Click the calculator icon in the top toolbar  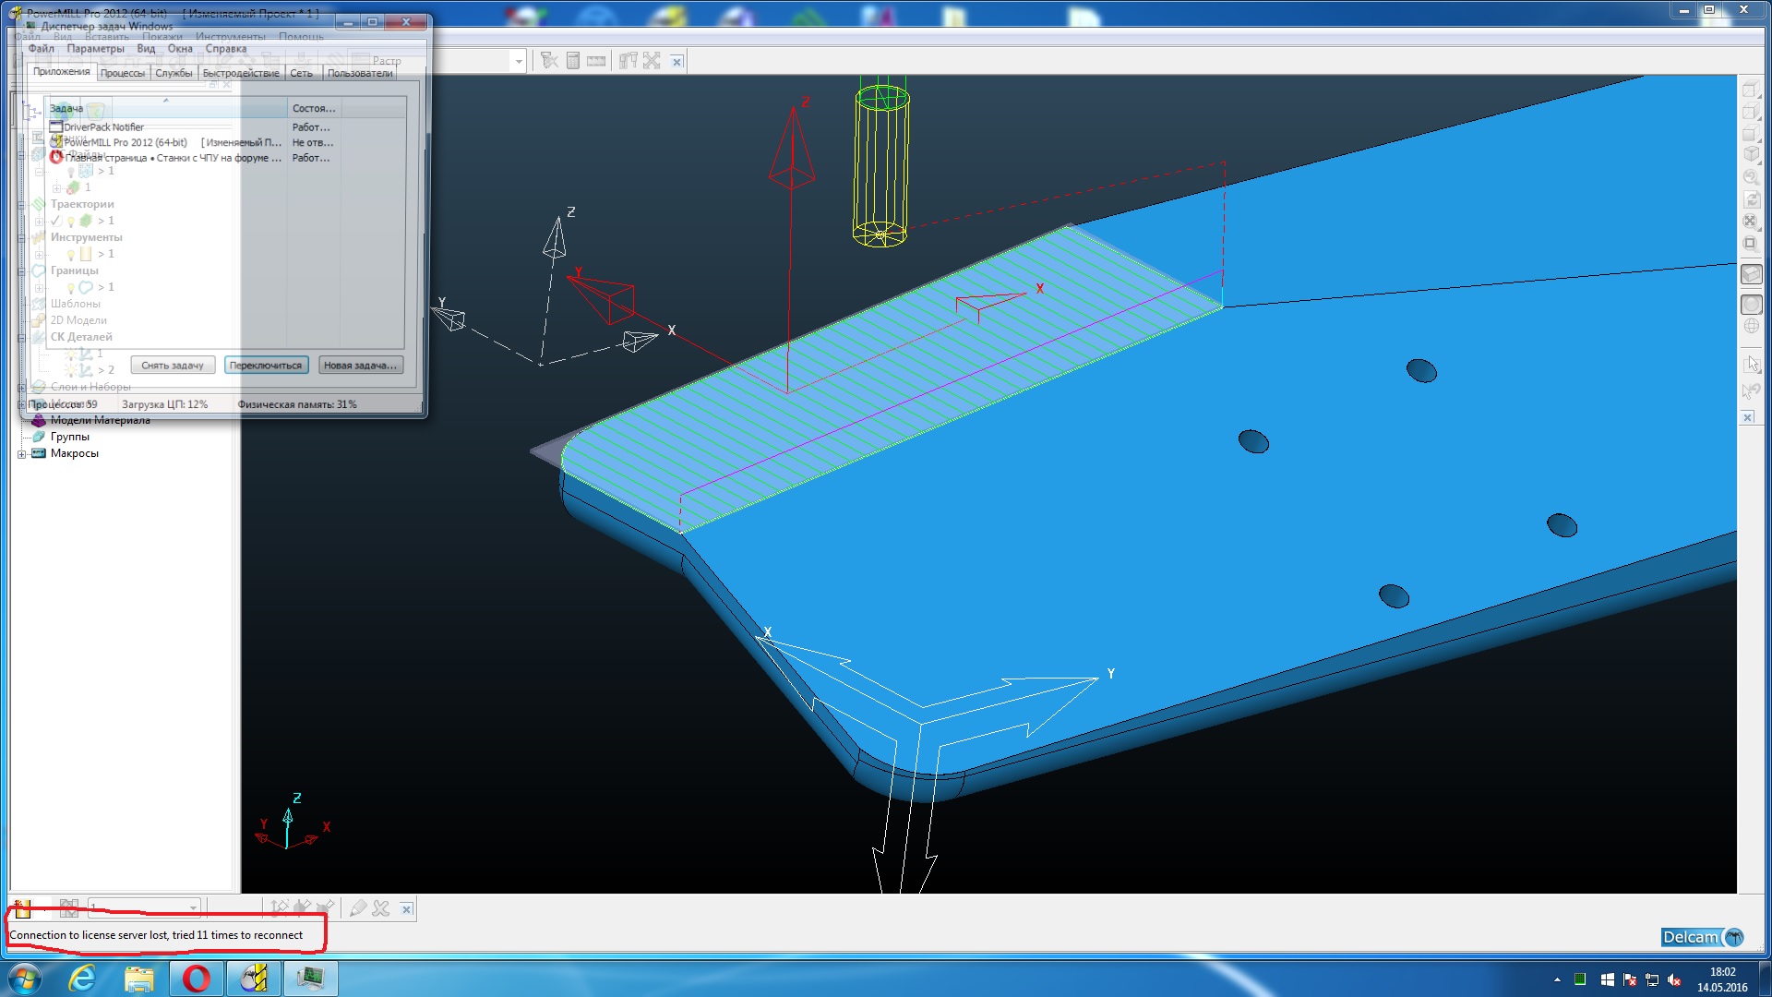(572, 61)
